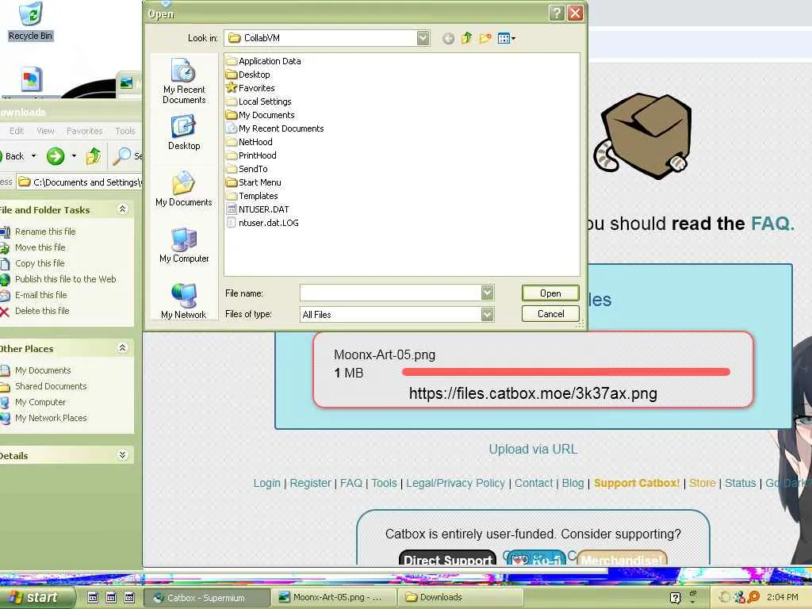Expand the Details panel
The image size is (812, 609).
click(122, 455)
